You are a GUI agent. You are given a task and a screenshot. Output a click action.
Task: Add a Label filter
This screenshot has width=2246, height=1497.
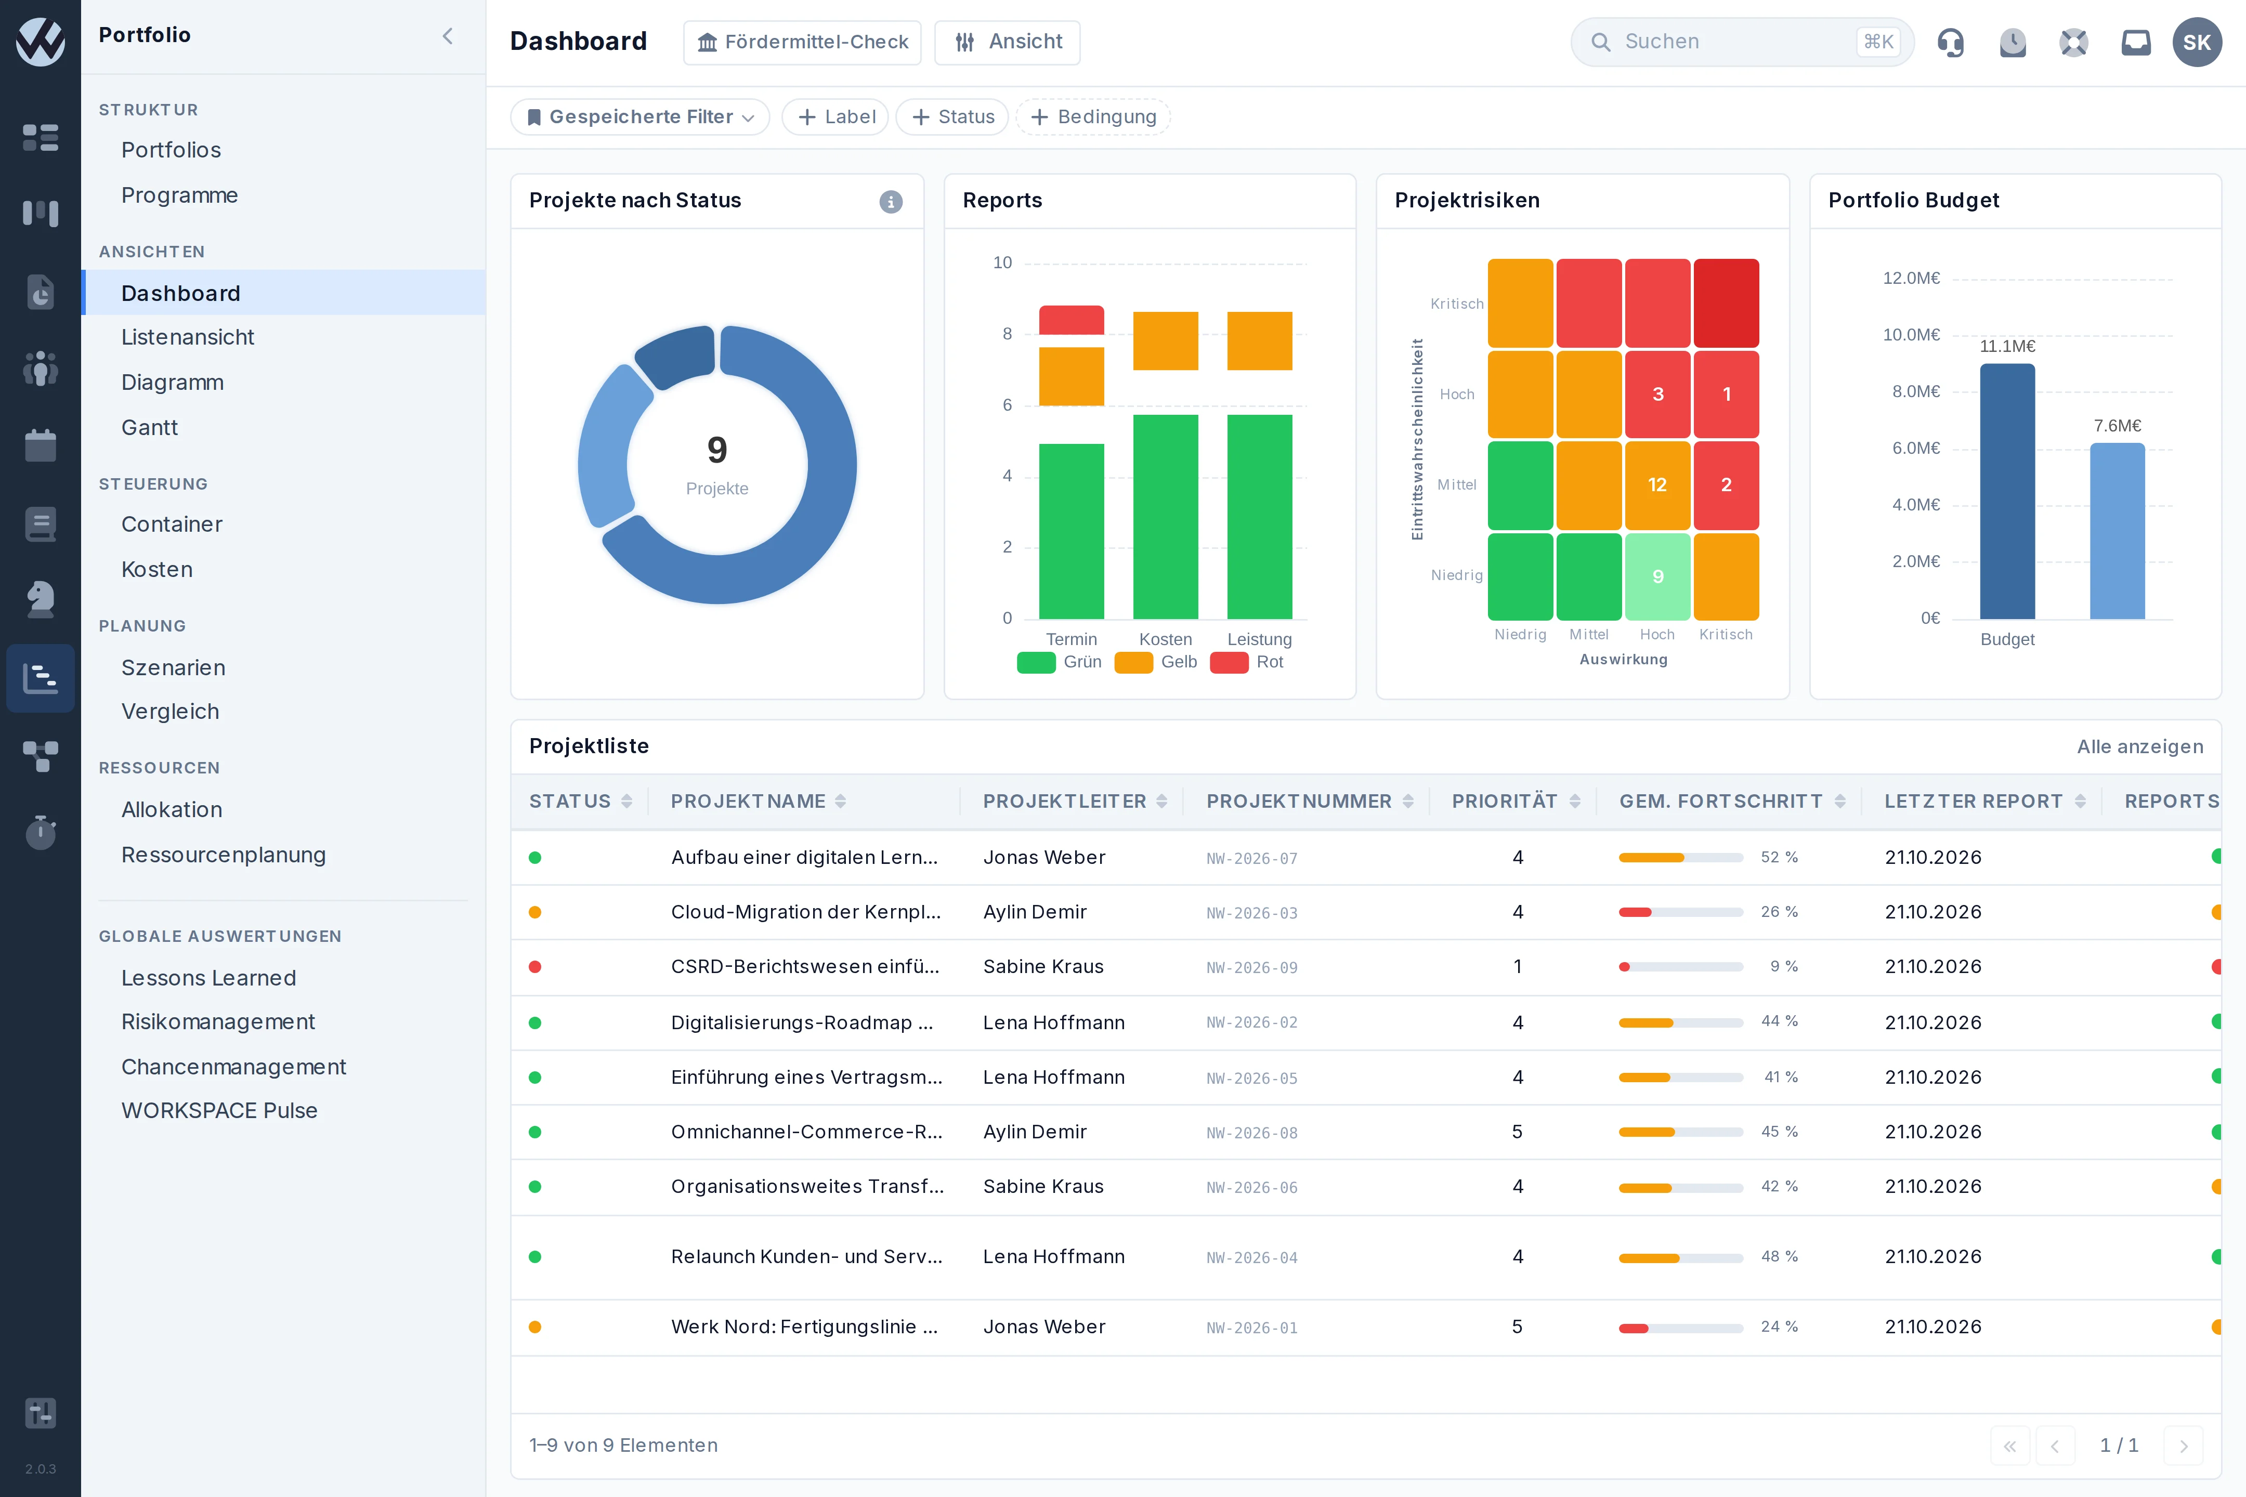[835, 116]
